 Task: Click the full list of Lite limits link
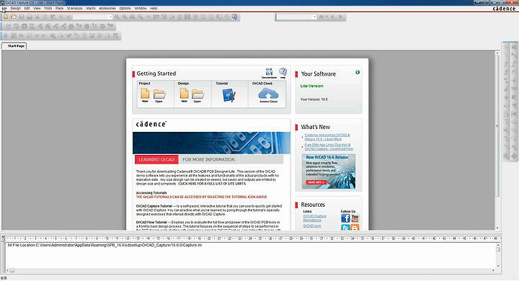212,183
